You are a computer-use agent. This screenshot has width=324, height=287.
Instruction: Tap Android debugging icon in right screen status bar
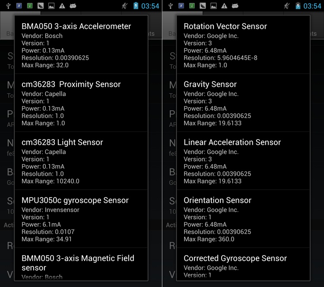[235, 6]
